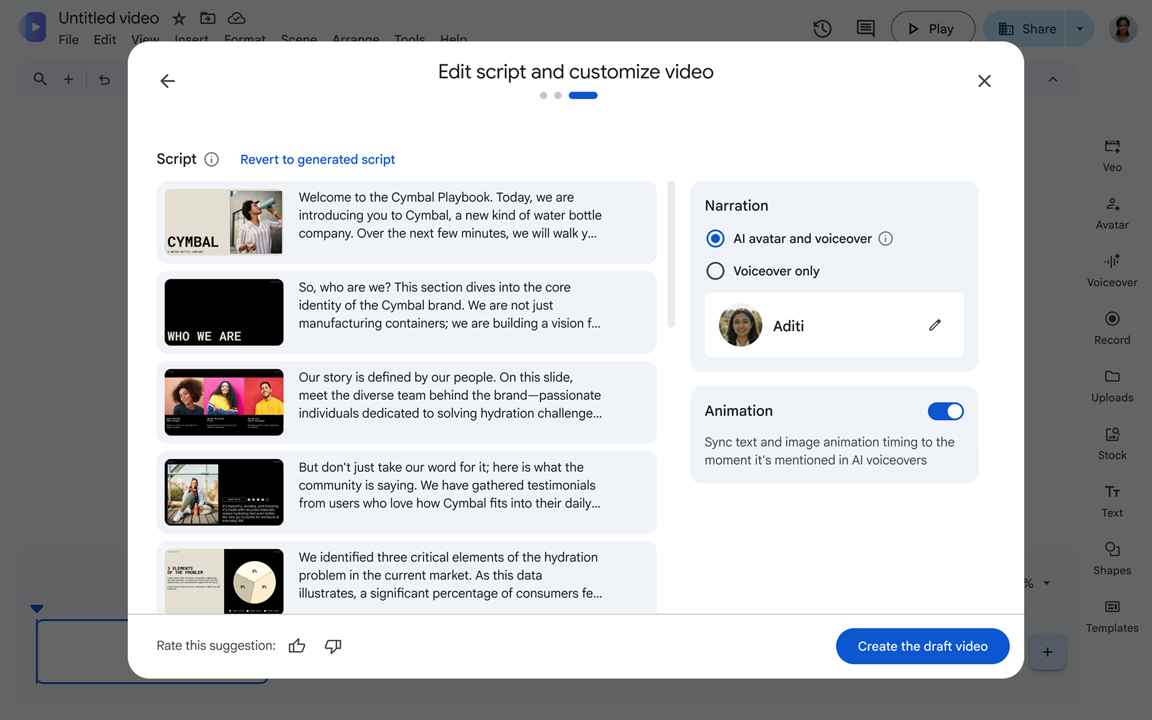1152x720 pixels.
Task: Open the Stock media panel in sidebar
Action: pyautogui.click(x=1112, y=444)
